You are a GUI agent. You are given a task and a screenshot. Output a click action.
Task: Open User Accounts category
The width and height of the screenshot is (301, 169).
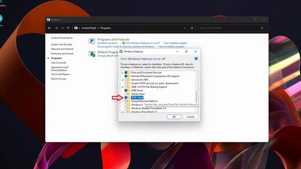tap(58, 63)
